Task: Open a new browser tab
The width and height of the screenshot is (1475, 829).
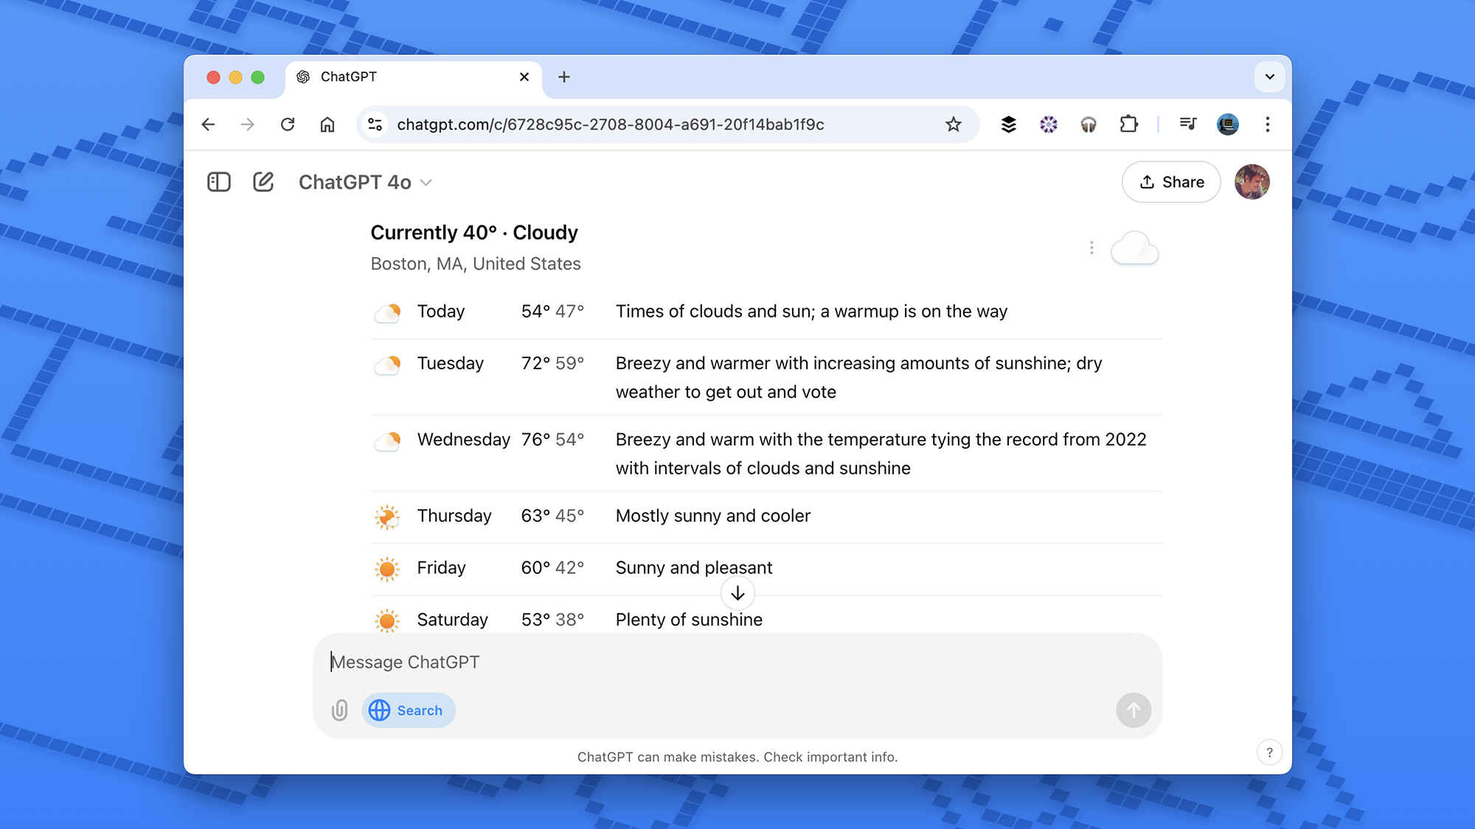Action: pos(564,77)
